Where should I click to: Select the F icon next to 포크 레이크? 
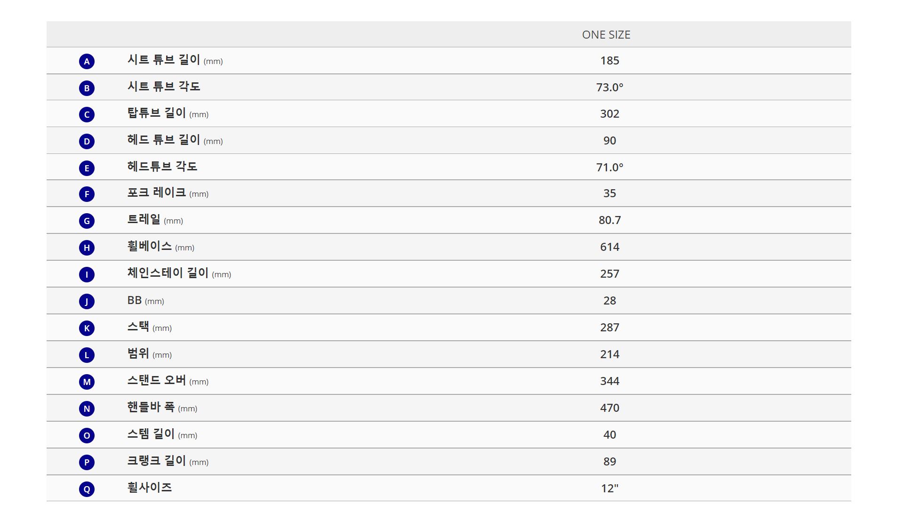[87, 194]
